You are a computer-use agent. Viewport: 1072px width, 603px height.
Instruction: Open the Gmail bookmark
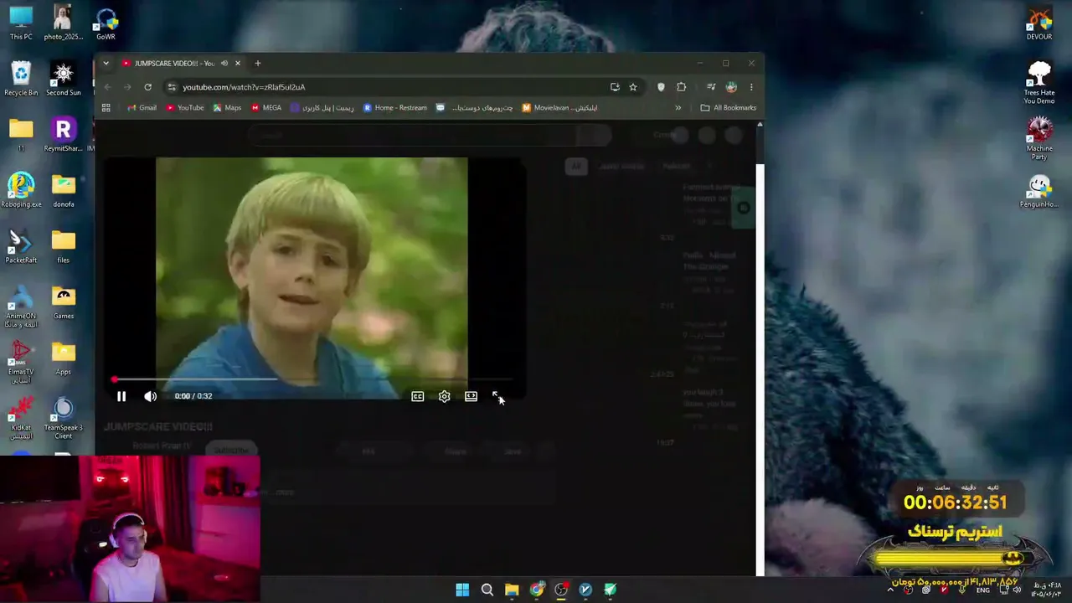[x=142, y=108]
